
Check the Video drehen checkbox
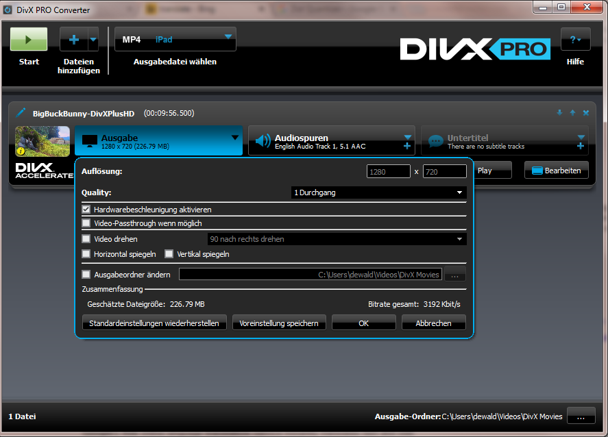click(86, 238)
